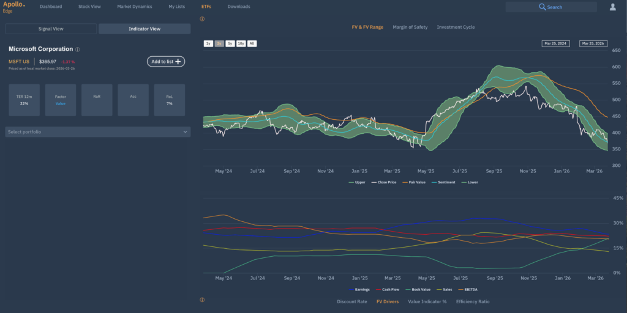Set chart range to 5y
This screenshot has width=627, height=313.
(230, 43)
